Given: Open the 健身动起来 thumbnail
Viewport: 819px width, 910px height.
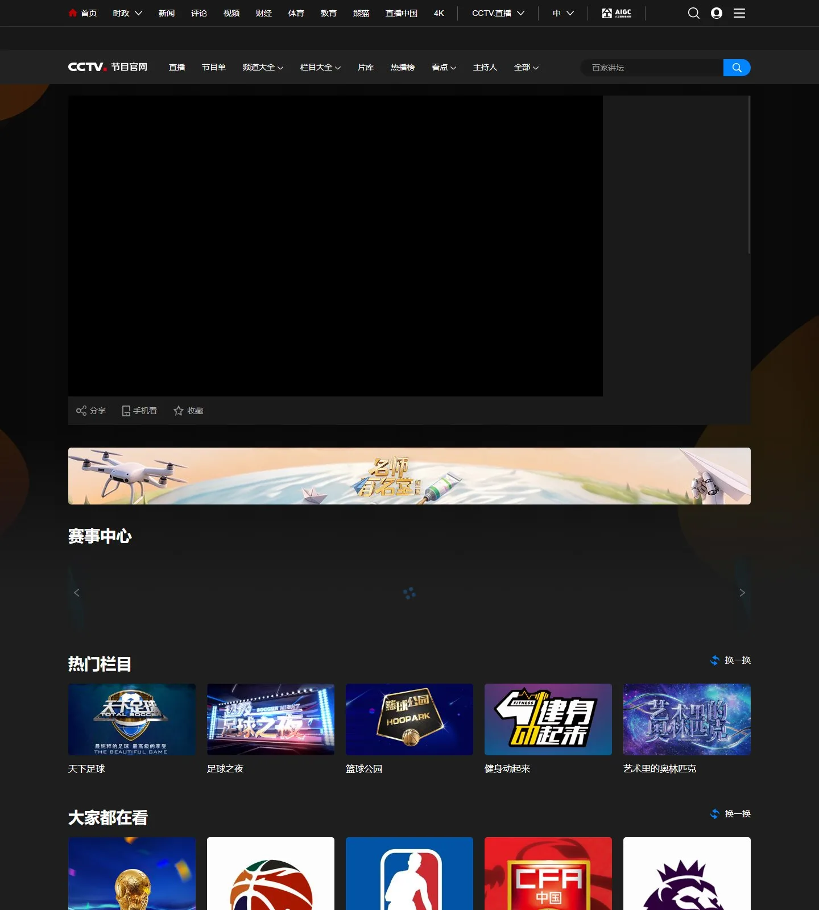Looking at the screenshot, I should tap(548, 719).
